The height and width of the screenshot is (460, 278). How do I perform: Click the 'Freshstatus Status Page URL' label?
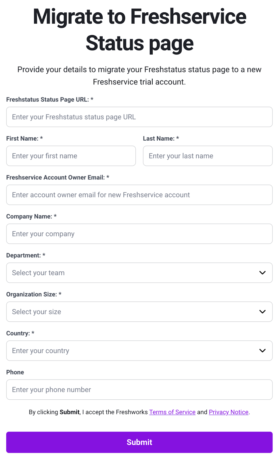point(47,99)
